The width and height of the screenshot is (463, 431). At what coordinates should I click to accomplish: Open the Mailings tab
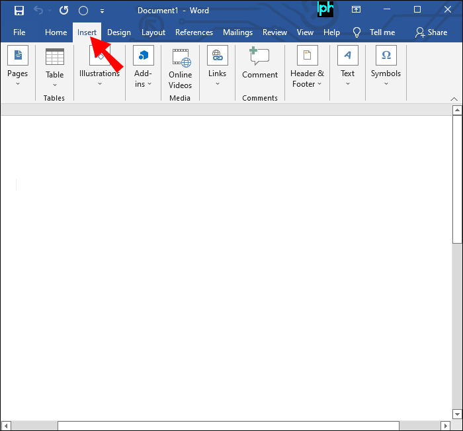(x=237, y=32)
